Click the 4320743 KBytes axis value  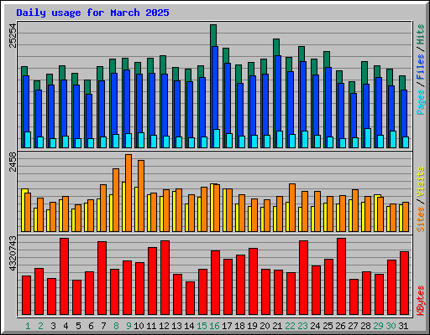(13, 254)
